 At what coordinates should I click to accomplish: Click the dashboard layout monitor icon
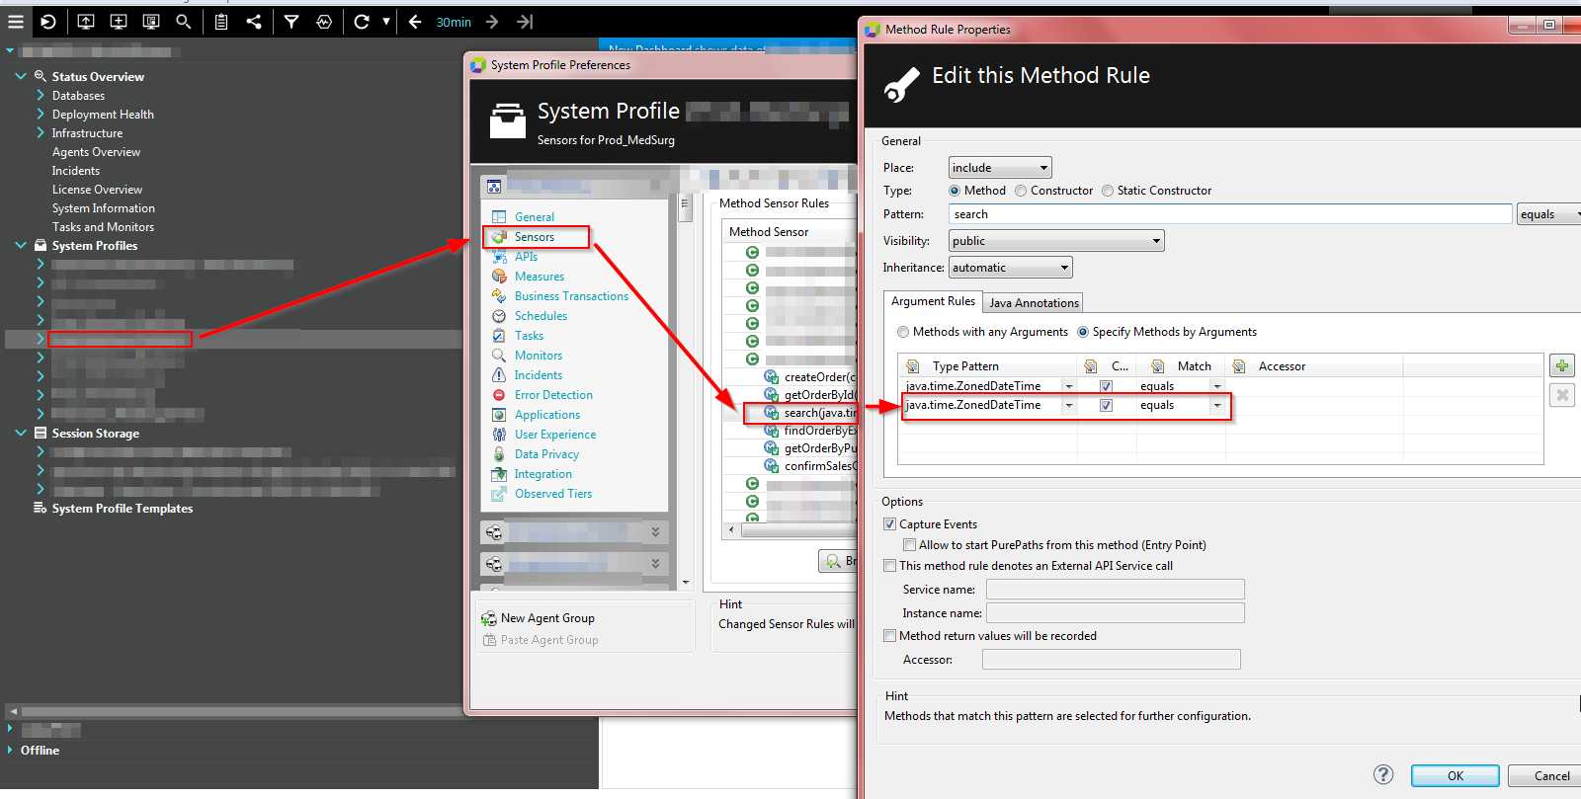151,21
